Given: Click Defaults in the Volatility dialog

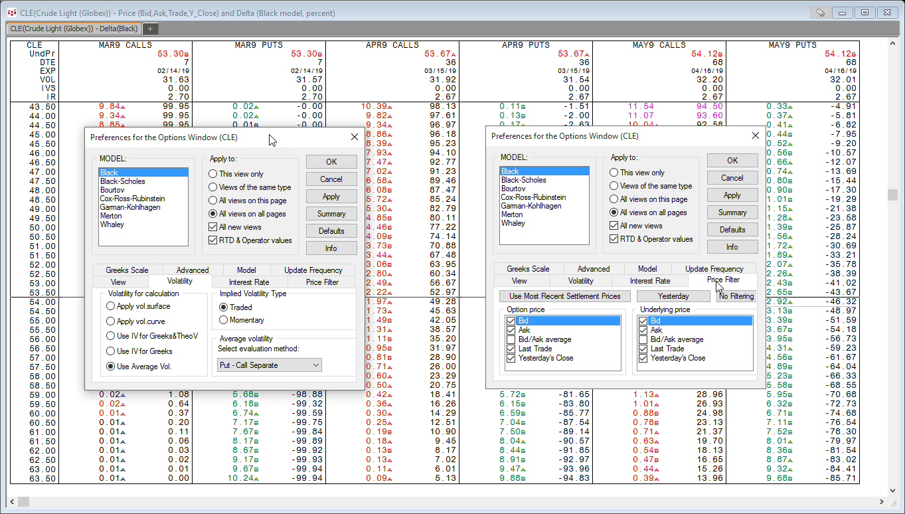Looking at the screenshot, I should point(331,231).
